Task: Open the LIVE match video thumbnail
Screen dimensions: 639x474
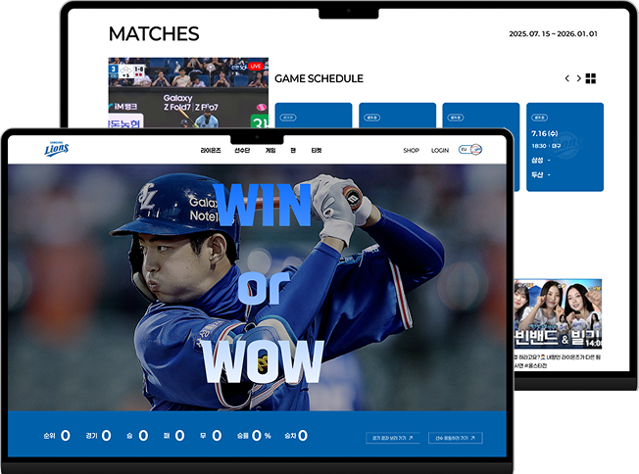Action: pos(188,93)
